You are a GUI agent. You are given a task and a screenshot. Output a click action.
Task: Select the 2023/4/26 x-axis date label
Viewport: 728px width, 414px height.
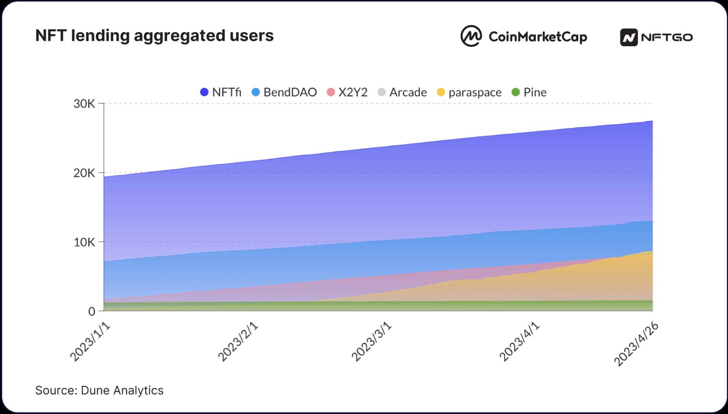tap(636, 344)
